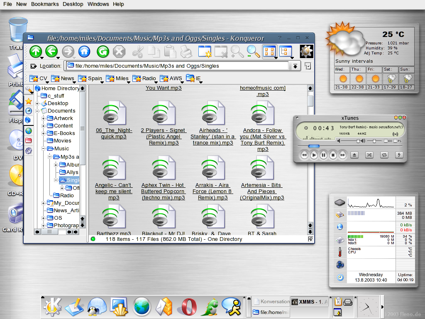
Task: Open the New menu
Action: [22, 4]
